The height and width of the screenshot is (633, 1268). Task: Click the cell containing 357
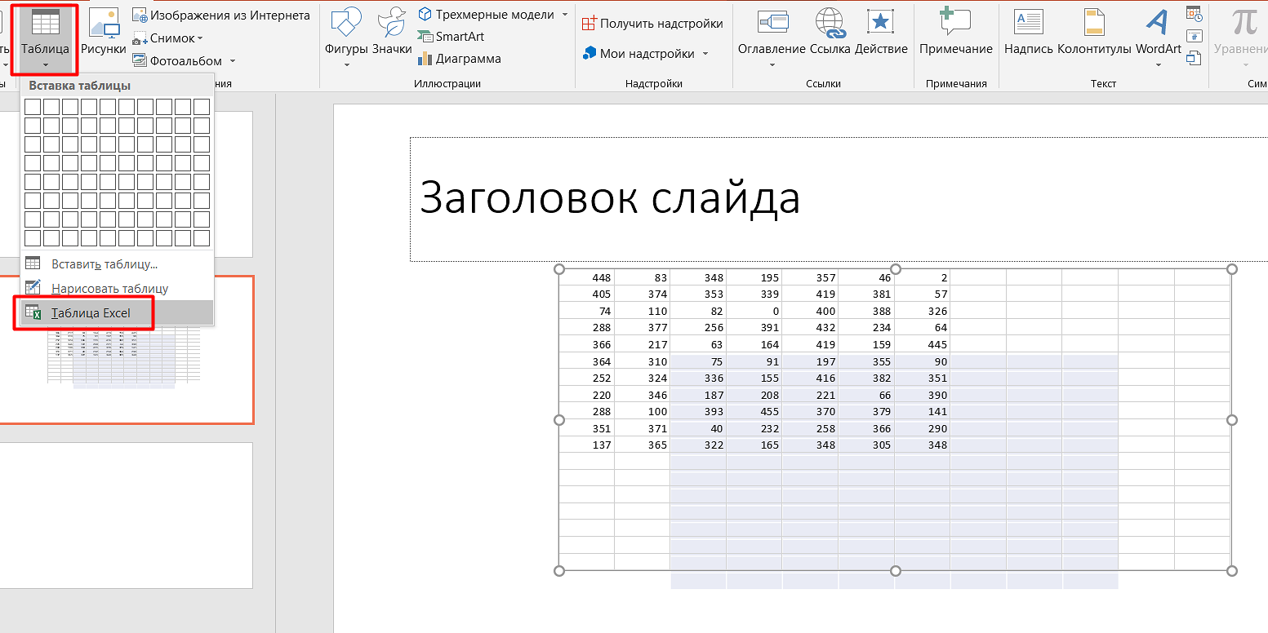(x=810, y=278)
